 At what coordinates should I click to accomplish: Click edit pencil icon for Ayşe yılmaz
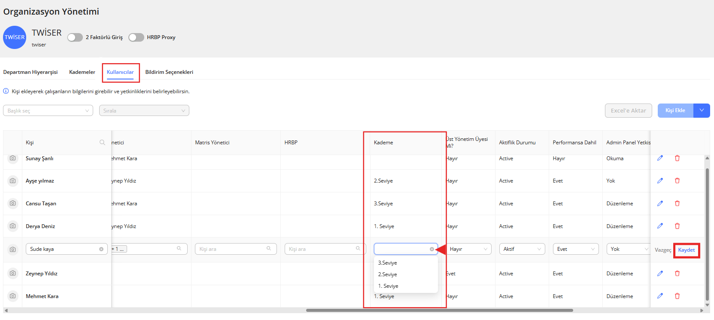[x=660, y=181]
